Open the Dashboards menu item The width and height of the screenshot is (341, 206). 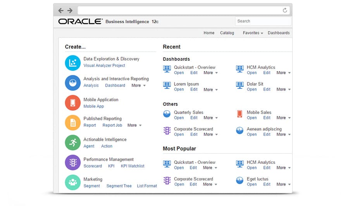pyautogui.click(x=279, y=33)
